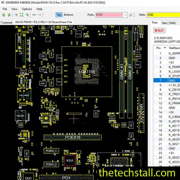180x180 pixels.
Task: Rotate the board view clockwise
Action: [9, 15]
